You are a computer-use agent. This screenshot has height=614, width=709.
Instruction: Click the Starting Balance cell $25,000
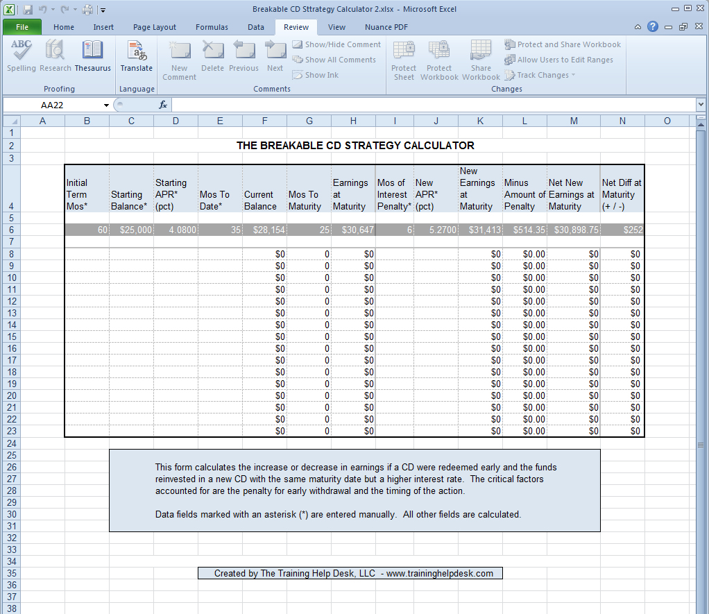click(131, 230)
